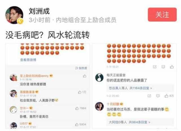
Task: Open the username 刘洲成 profile link
Action: click(x=39, y=11)
